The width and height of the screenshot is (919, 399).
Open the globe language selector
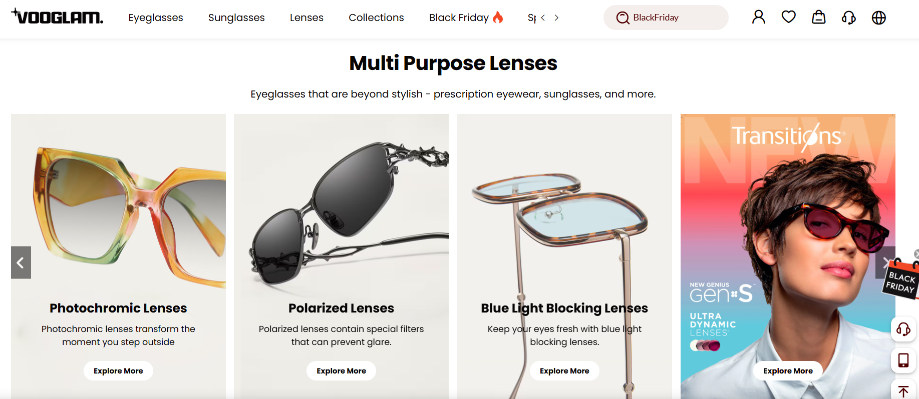pos(878,17)
